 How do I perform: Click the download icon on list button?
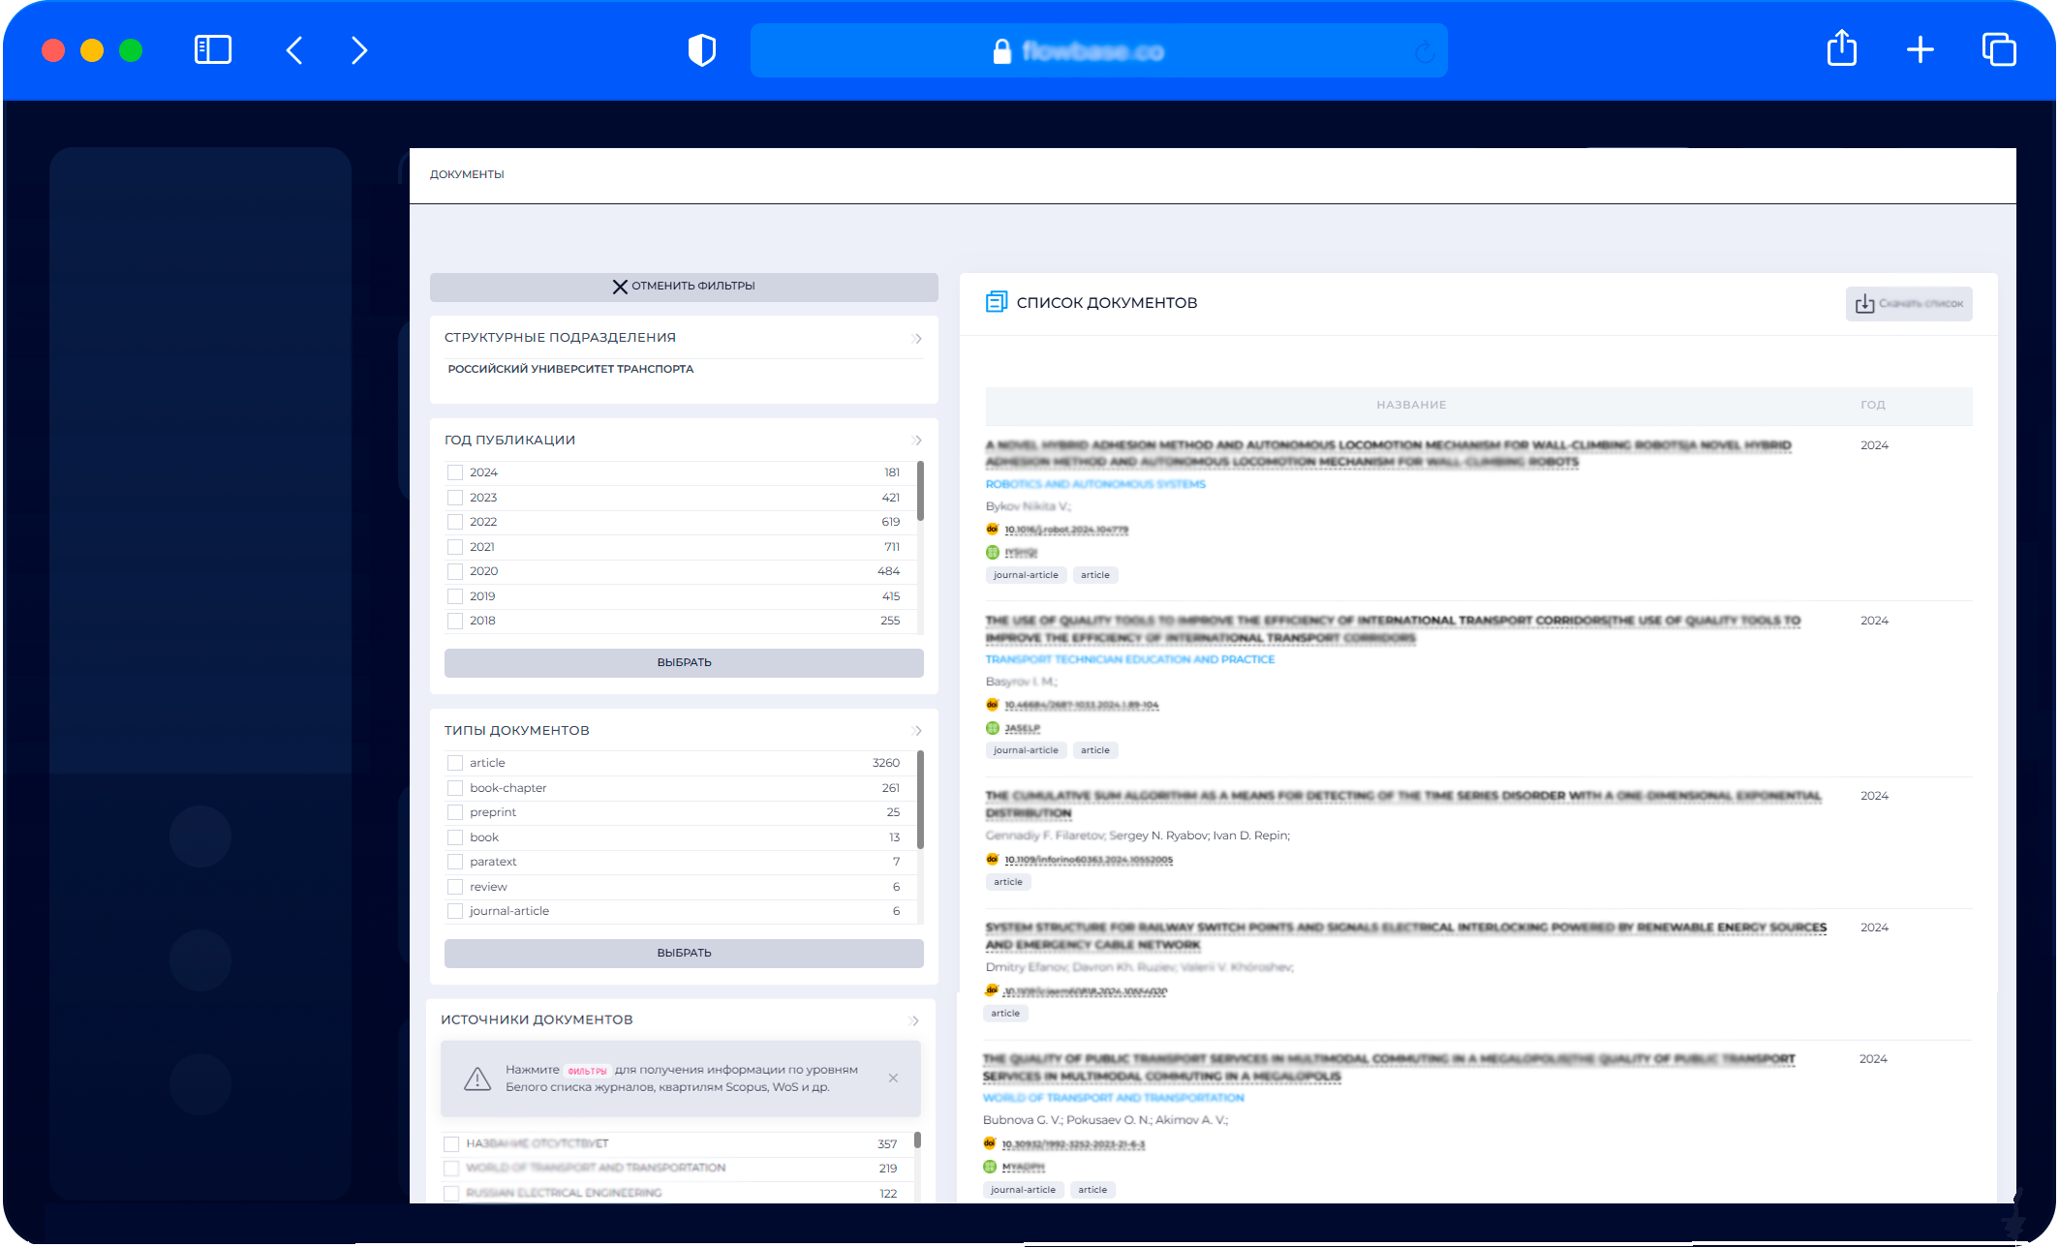1864,304
